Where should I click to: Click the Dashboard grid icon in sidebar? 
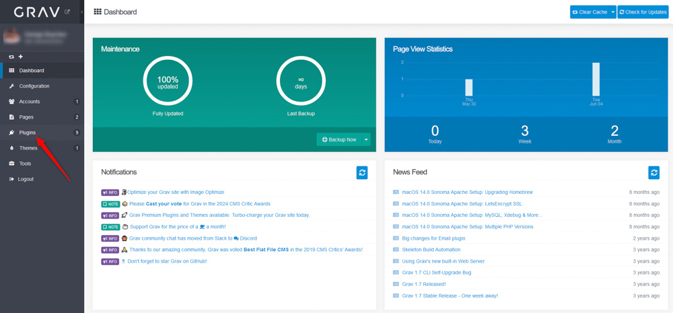point(11,71)
